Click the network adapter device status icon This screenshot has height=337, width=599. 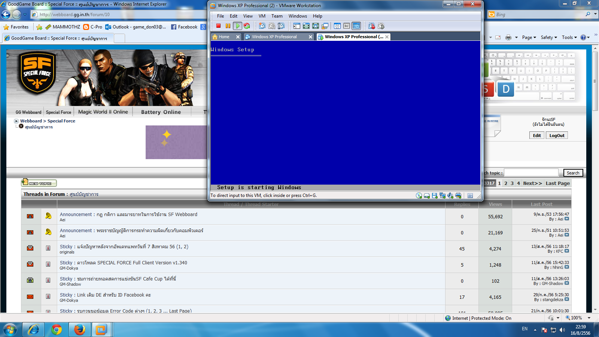443,195
